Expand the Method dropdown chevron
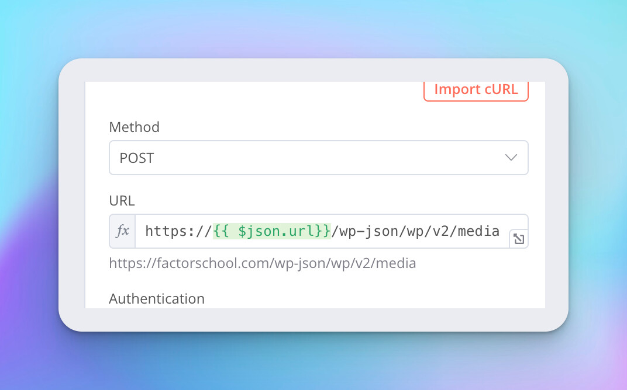The width and height of the screenshot is (627, 390). [511, 158]
